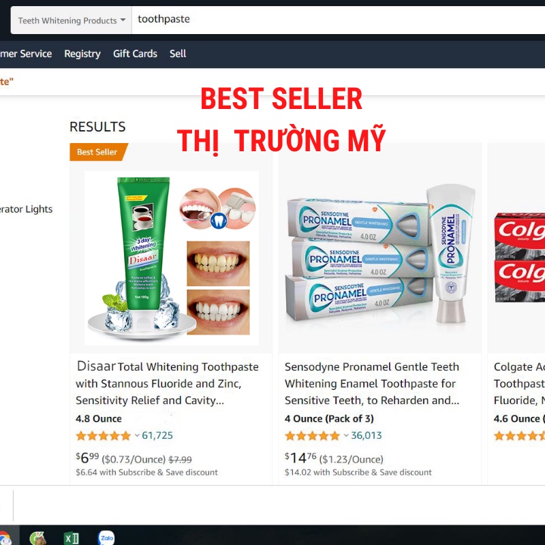Click the Colgate product star rating

pyautogui.click(x=519, y=435)
